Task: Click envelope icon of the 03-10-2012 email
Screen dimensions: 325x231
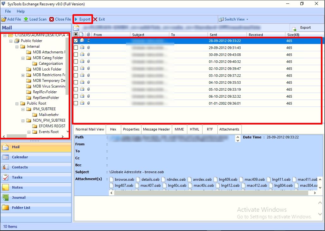Action: click(82, 75)
